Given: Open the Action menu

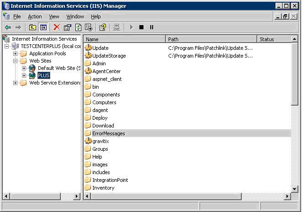Looking at the screenshot, I should pos(35,16).
